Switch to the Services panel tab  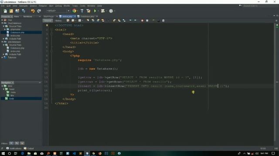tap(27, 16)
